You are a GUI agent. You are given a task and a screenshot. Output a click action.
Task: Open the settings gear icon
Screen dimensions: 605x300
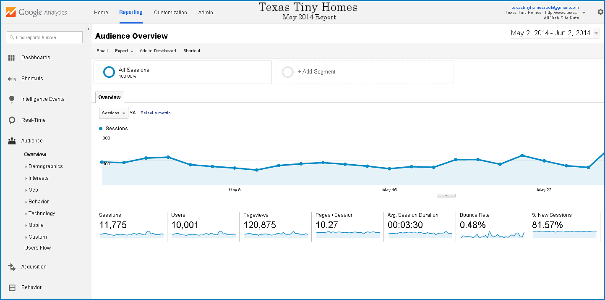(x=600, y=12)
